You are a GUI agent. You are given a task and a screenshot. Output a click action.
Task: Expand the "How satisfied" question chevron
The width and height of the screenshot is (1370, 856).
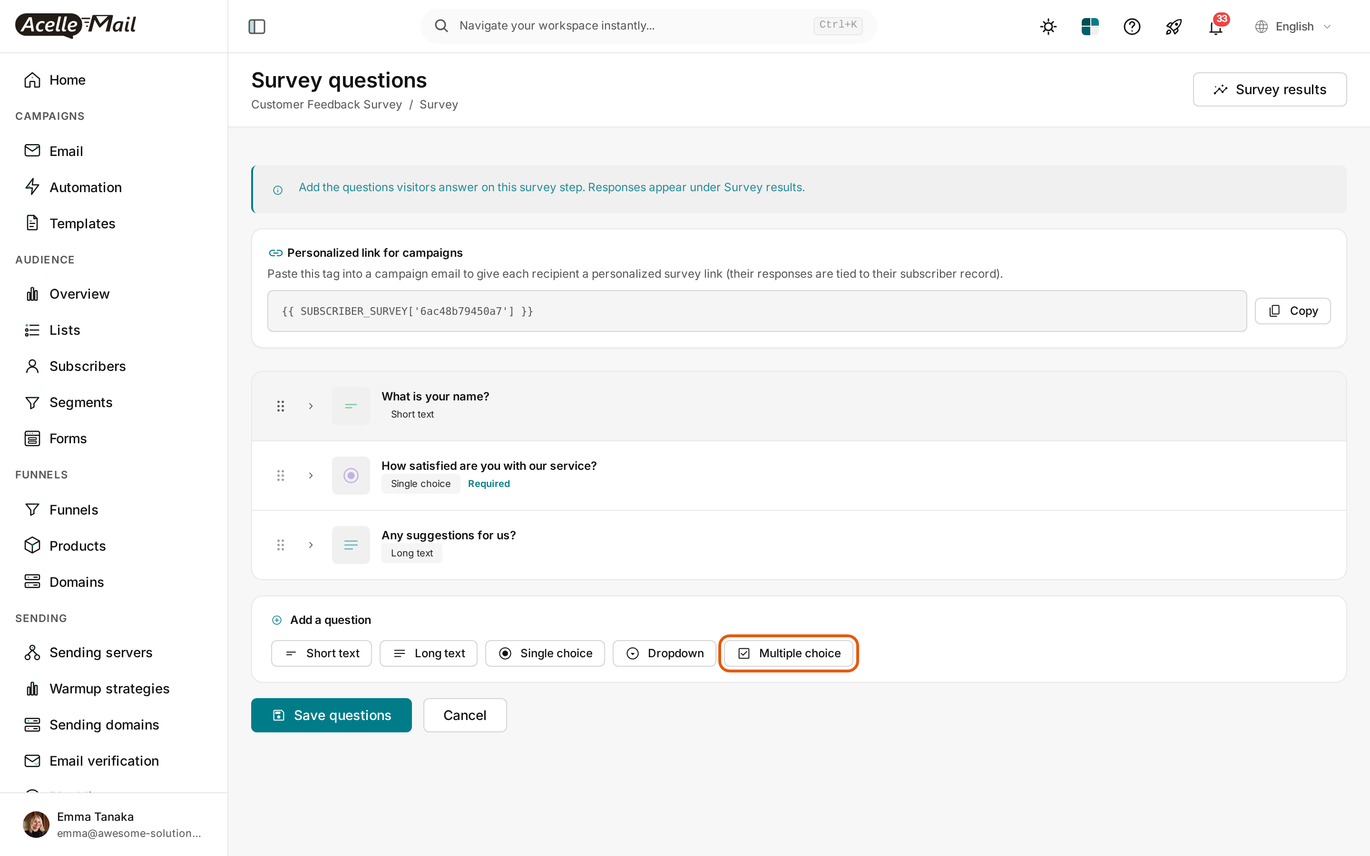click(311, 476)
